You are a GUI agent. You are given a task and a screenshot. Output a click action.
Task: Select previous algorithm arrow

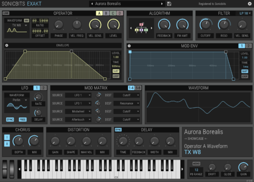click(x=131, y=28)
